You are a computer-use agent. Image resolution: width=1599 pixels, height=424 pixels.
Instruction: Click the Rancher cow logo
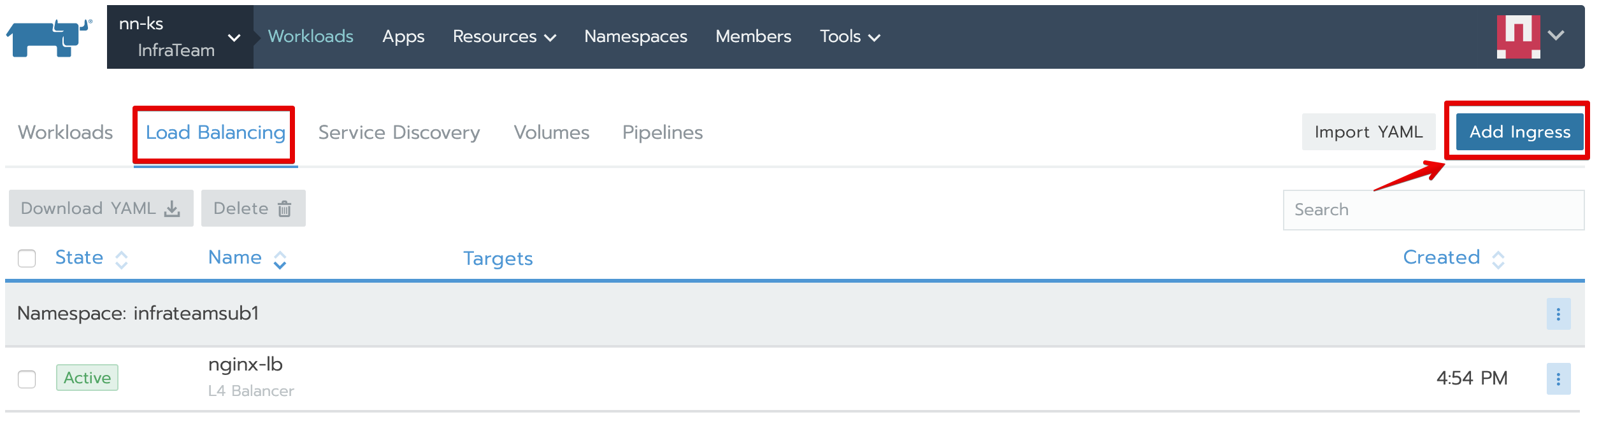(48, 37)
